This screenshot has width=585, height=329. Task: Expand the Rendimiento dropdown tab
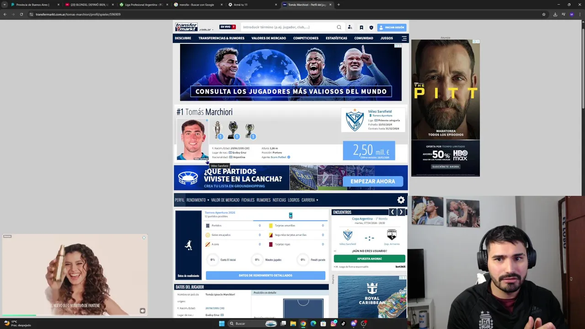point(197,200)
